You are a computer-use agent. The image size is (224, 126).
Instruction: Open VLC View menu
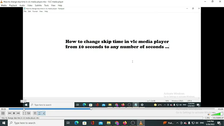53,5
